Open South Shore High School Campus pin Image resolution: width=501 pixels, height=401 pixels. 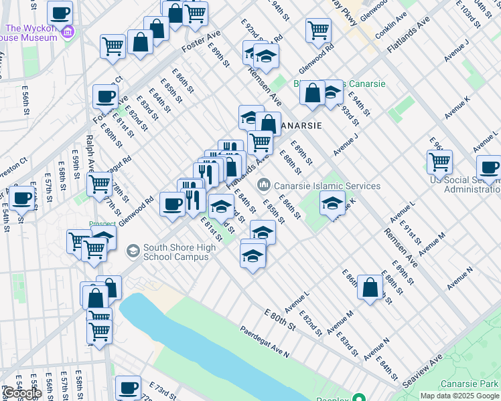tap(133, 251)
